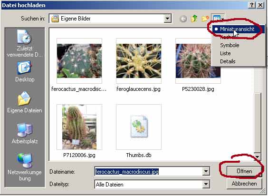Choose Symbole view from menu
This screenshot has height=196, width=268.
230,45
